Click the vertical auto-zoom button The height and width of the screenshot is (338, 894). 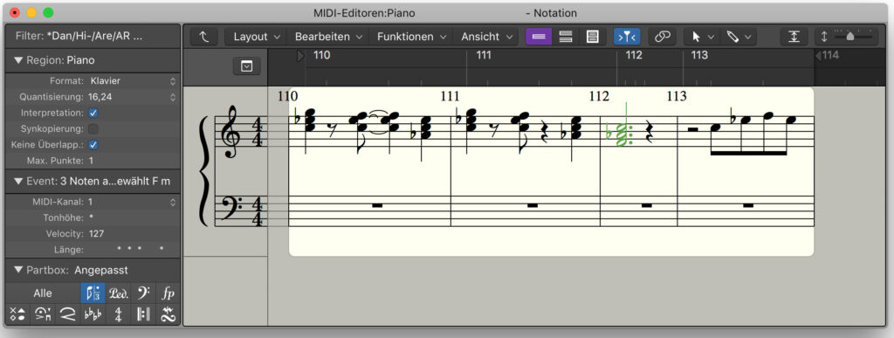(x=794, y=37)
